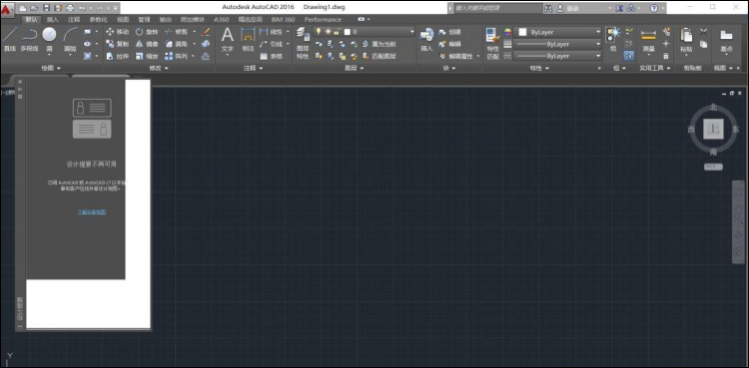Image resolution: width=749 pixels, height=368 pixels.
Task: Toggle the layer freeze sun icon
Action: [x=328, y=32]
